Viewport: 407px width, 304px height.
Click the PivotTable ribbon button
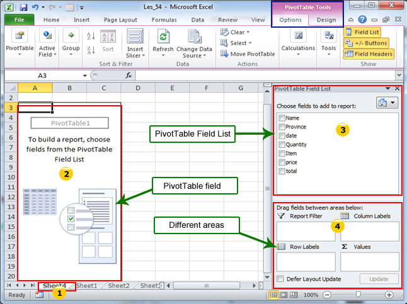[18, 37]
